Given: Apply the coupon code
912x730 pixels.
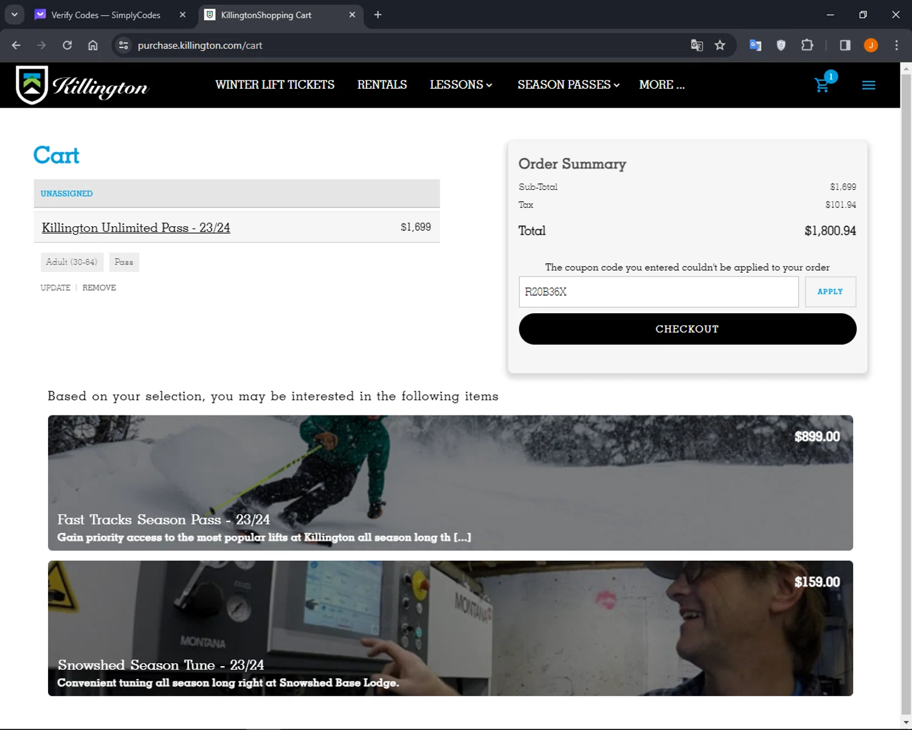Looking at the screenshot, I should coord(830,292).
